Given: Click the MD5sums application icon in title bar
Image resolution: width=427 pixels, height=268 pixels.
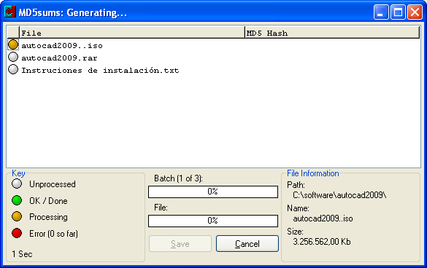Looking at the screenshot, I should coord(10,12).
